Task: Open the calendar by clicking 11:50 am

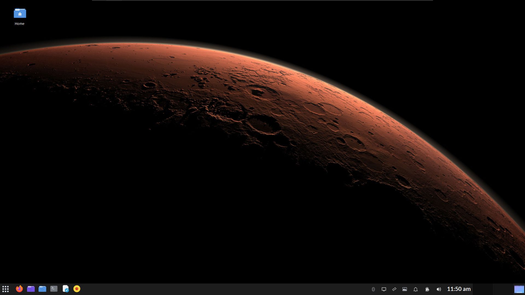Action: [x=459, y=289]
